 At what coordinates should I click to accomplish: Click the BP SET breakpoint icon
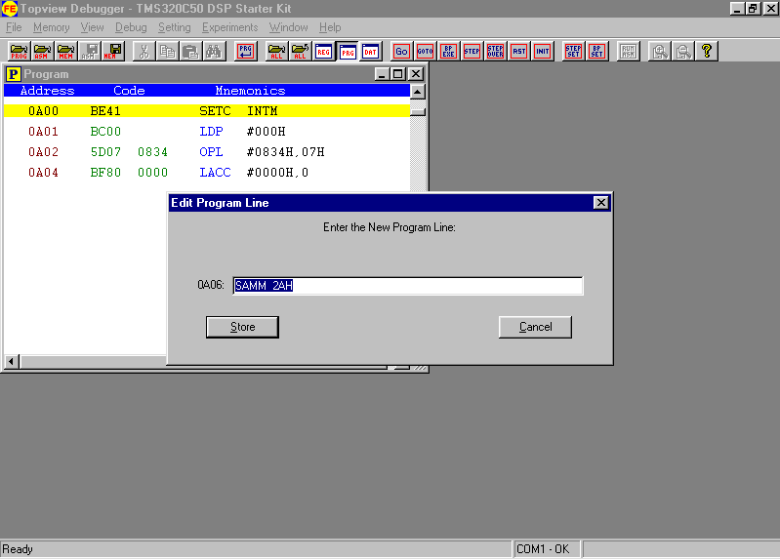pos(596,51)
